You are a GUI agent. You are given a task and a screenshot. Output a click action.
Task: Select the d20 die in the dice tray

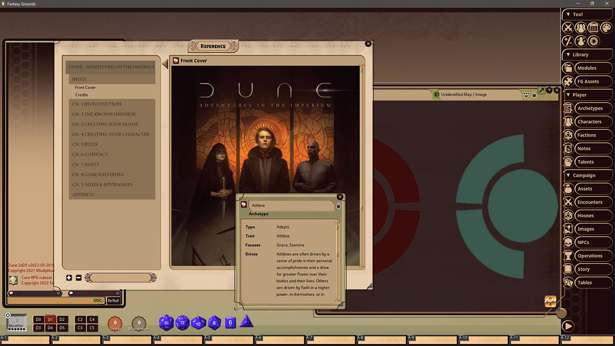[166, 322]
